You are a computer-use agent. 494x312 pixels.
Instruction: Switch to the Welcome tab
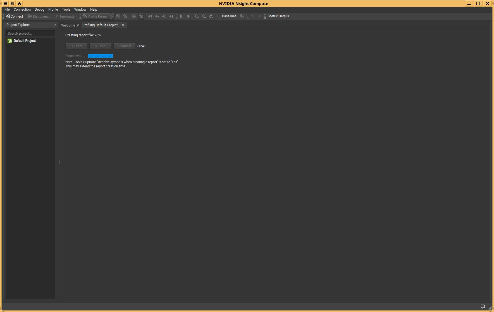point(68,25)
